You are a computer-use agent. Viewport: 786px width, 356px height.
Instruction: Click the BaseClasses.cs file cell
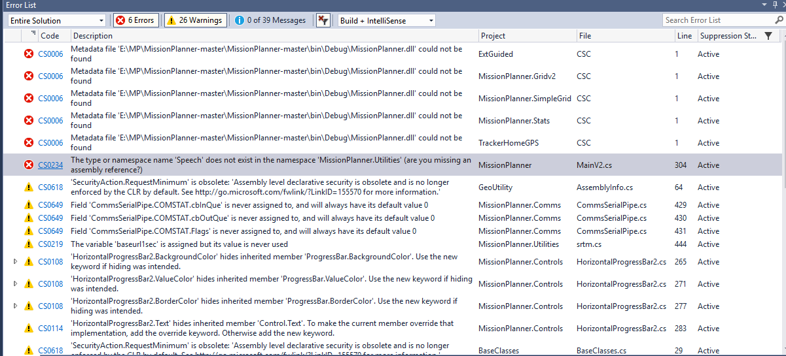click(601, 351)
